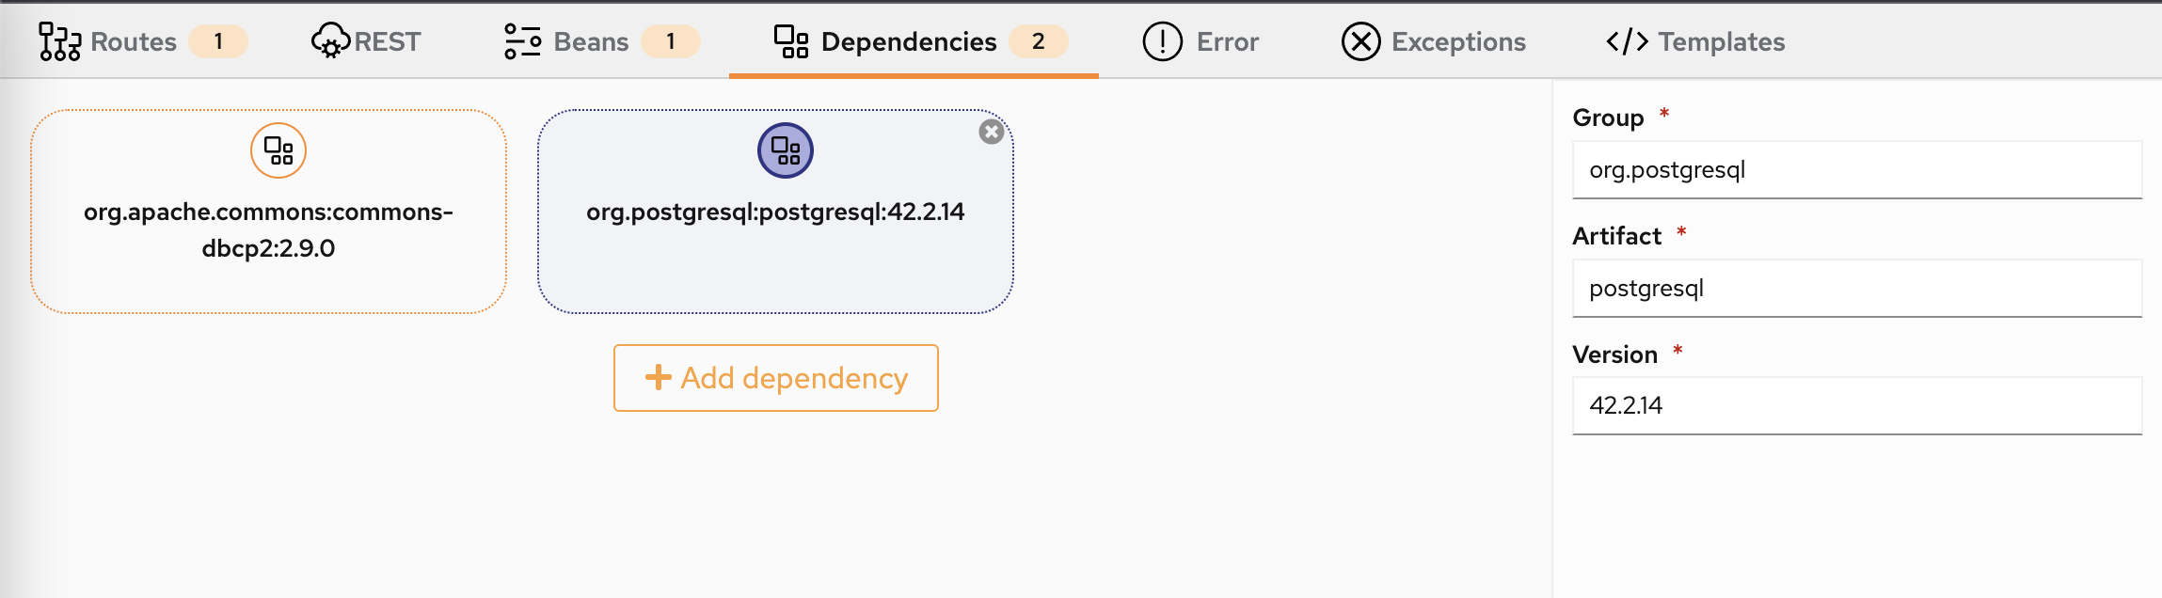Click the Group input containing org.postgresql
2162x598 pixels.
[x=1856, y=170]
